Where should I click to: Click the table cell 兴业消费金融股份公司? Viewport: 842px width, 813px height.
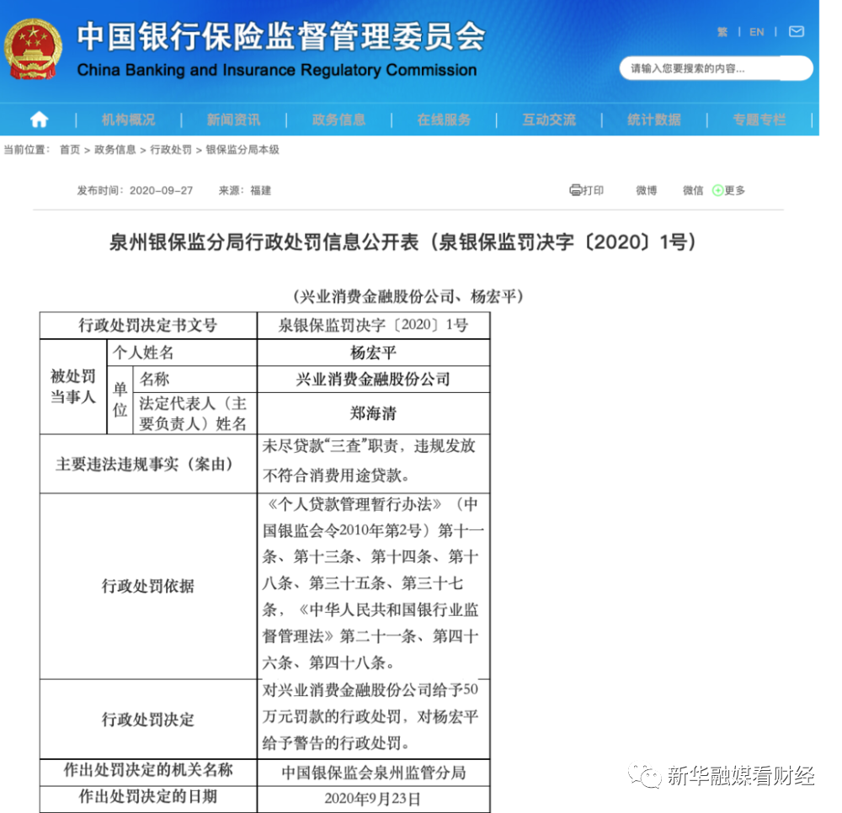pyautogui.click(x=373, y=380)
